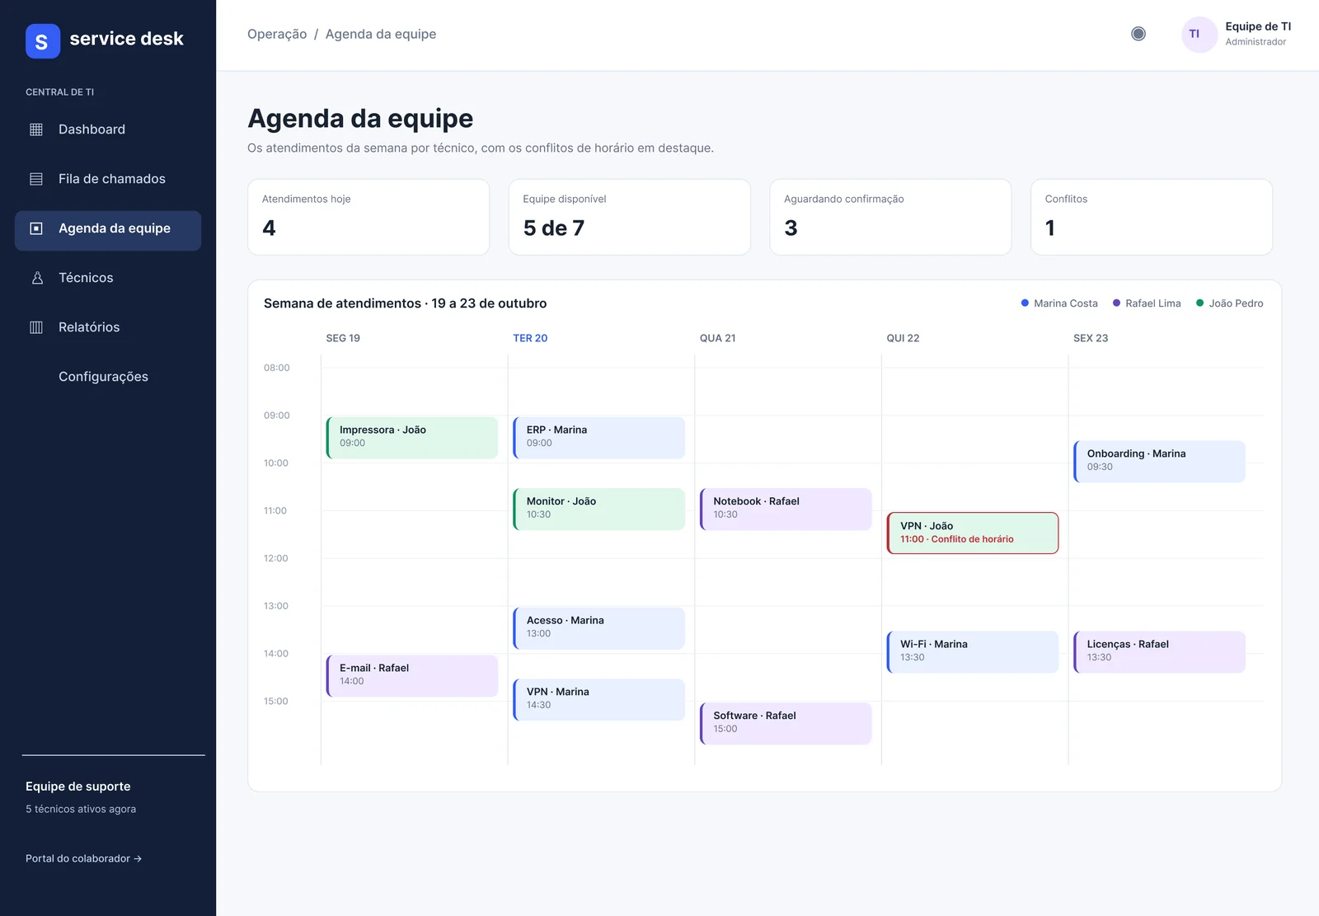Open the Monitor · João appointment
The width and height of the screenshot is (1319, 916).
pos(599,509)
